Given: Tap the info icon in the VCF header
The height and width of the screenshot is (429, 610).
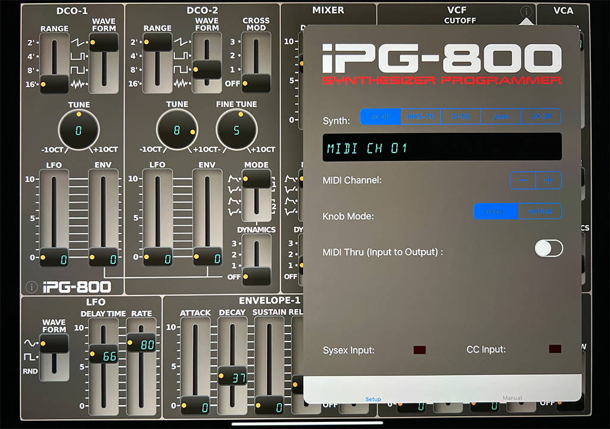Looking at the screenshot, I should click(x=525, y=11).
